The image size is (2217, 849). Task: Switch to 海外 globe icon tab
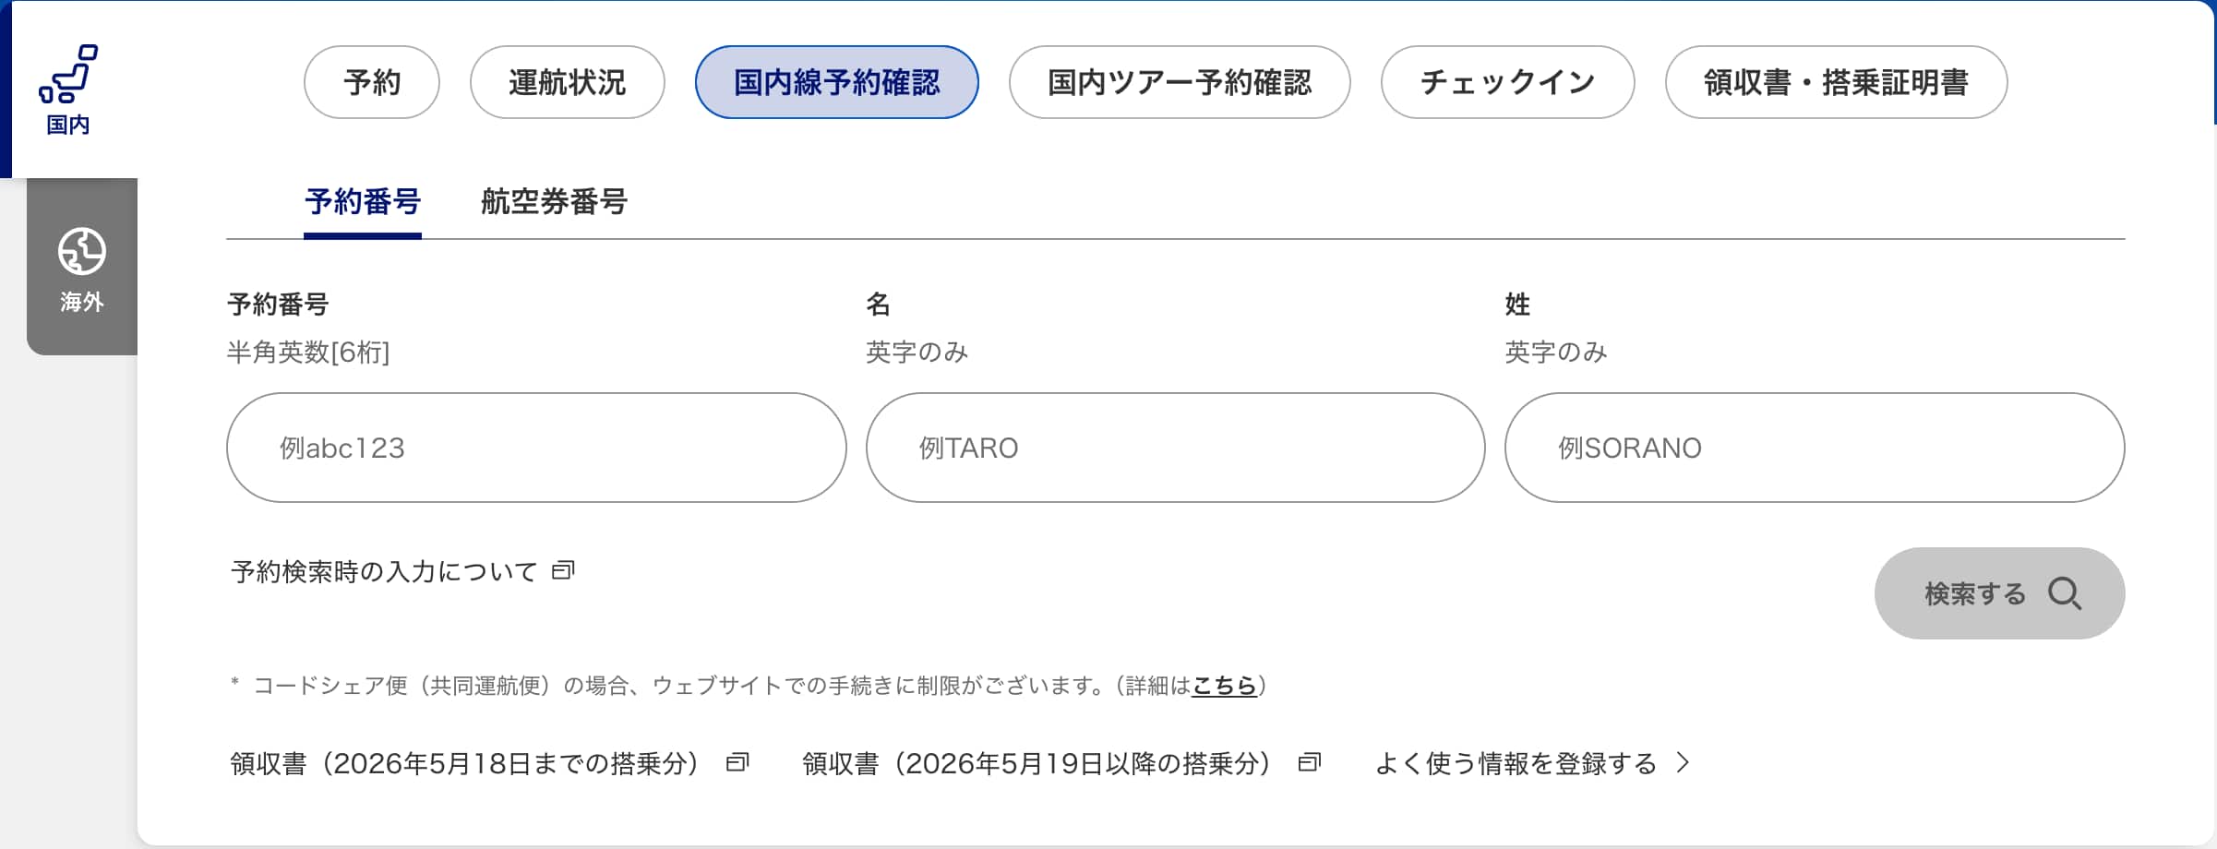pos(82,268)
